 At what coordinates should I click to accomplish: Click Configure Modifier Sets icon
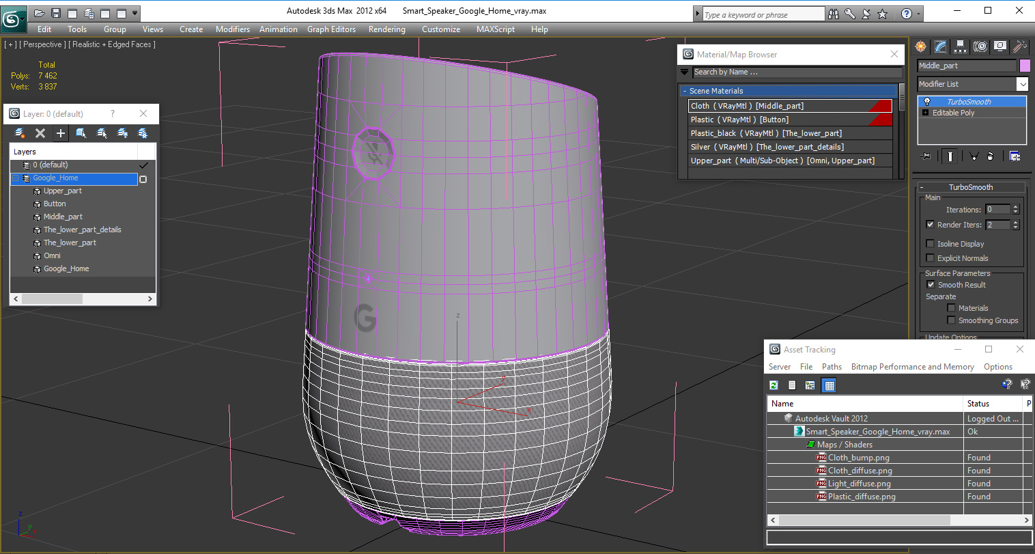point(1015,156)
